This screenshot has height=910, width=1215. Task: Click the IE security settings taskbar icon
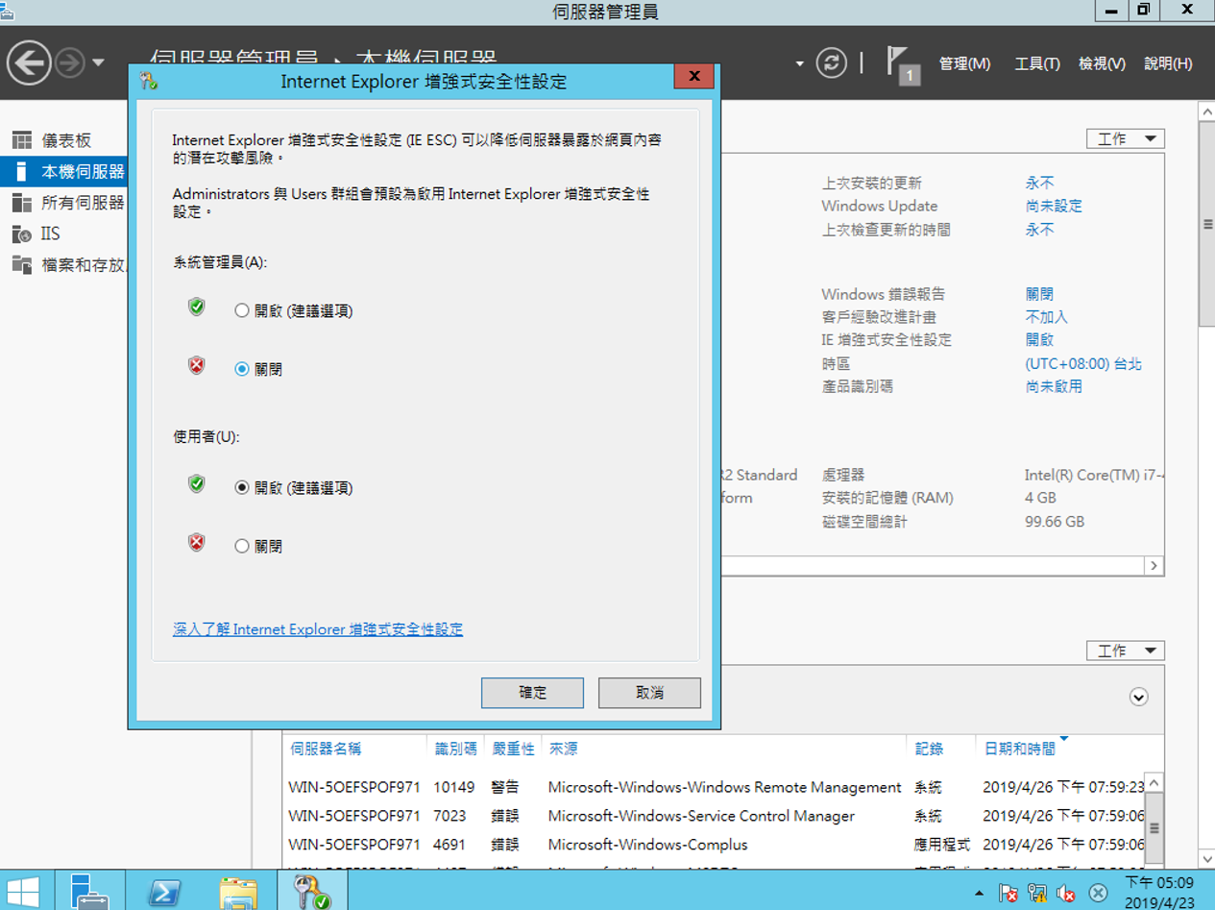point(312,891)
